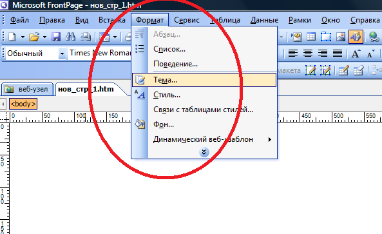The image size is (382, 234).
Task: Switch to the веб-узел tab
Action: tap(27, 89)
